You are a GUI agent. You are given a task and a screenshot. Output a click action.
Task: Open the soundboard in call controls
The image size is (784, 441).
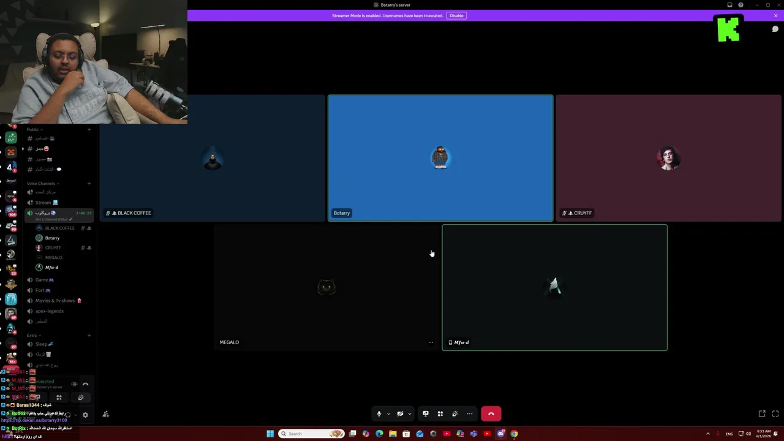point(455,414)
